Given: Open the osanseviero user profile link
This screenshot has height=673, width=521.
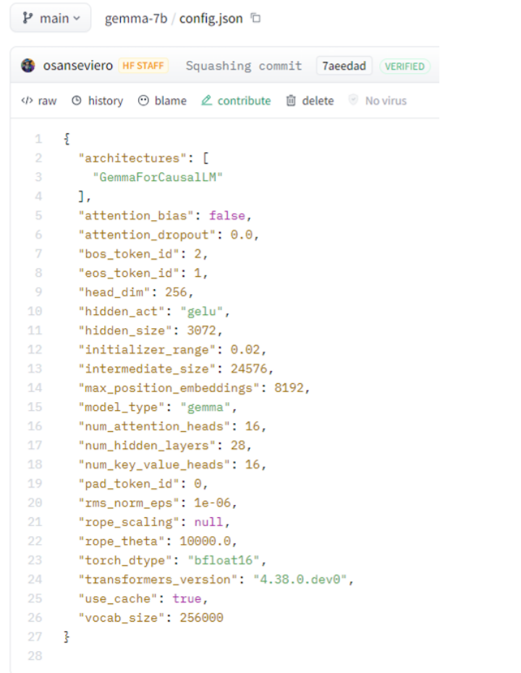Looking at the screenshot, I should click(x=77, y=66).
